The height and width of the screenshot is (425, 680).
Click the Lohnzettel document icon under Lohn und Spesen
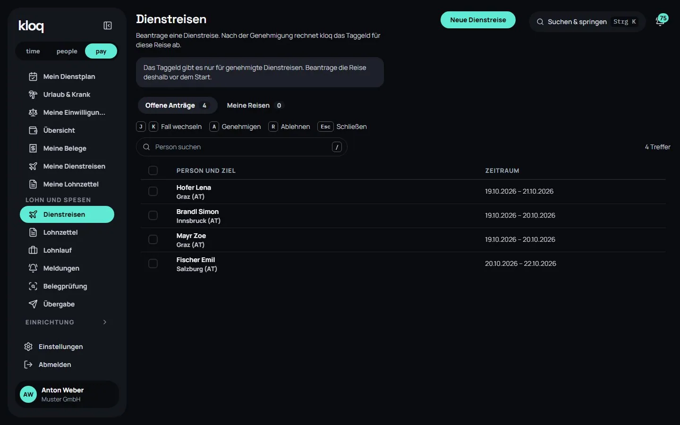click(x=33, y=232)
